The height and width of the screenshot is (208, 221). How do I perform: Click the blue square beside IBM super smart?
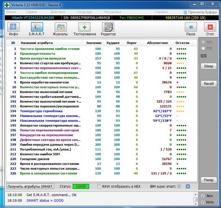[x=188, y=187]
